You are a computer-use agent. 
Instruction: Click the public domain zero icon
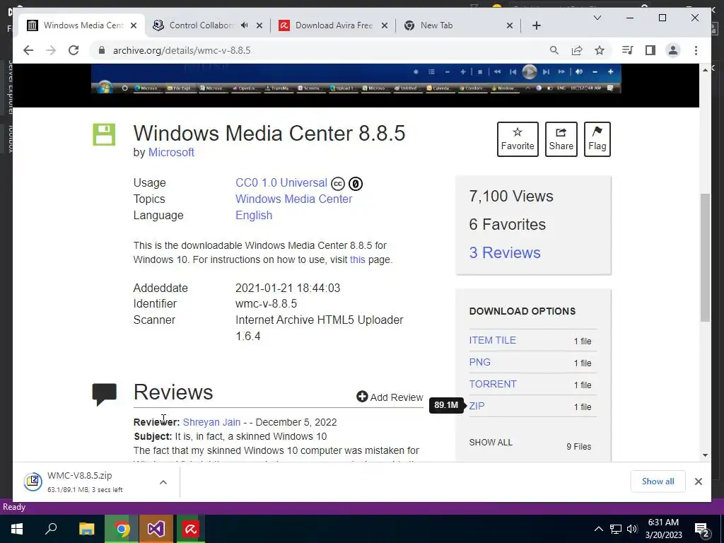(355, 184)
